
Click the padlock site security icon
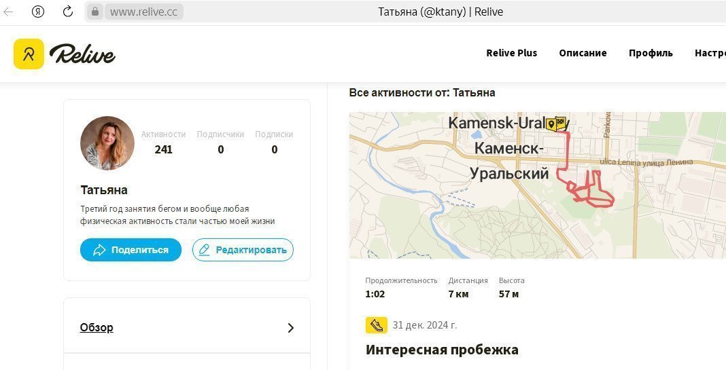pyautogui.click(x=95, y=12)
